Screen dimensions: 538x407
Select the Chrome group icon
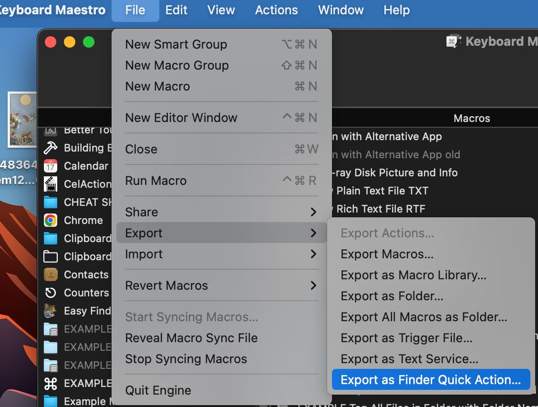(x=51, y=220)
